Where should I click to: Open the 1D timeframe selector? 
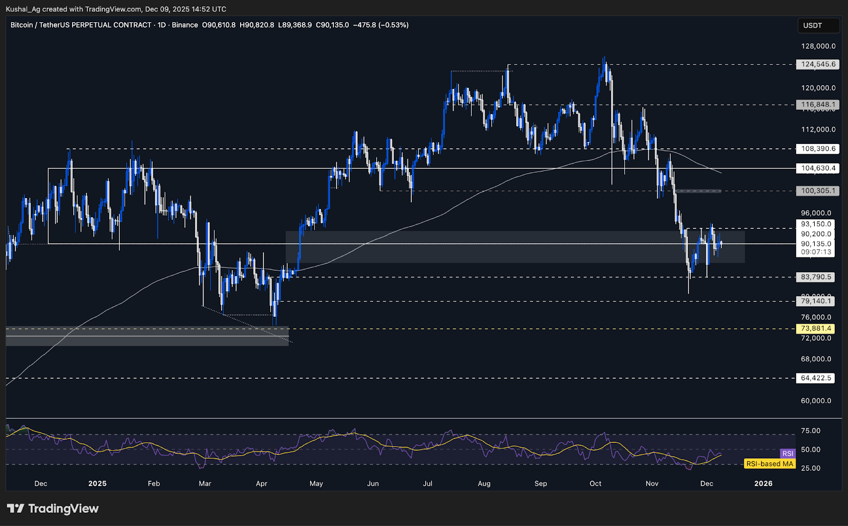[x=162, y=25]
